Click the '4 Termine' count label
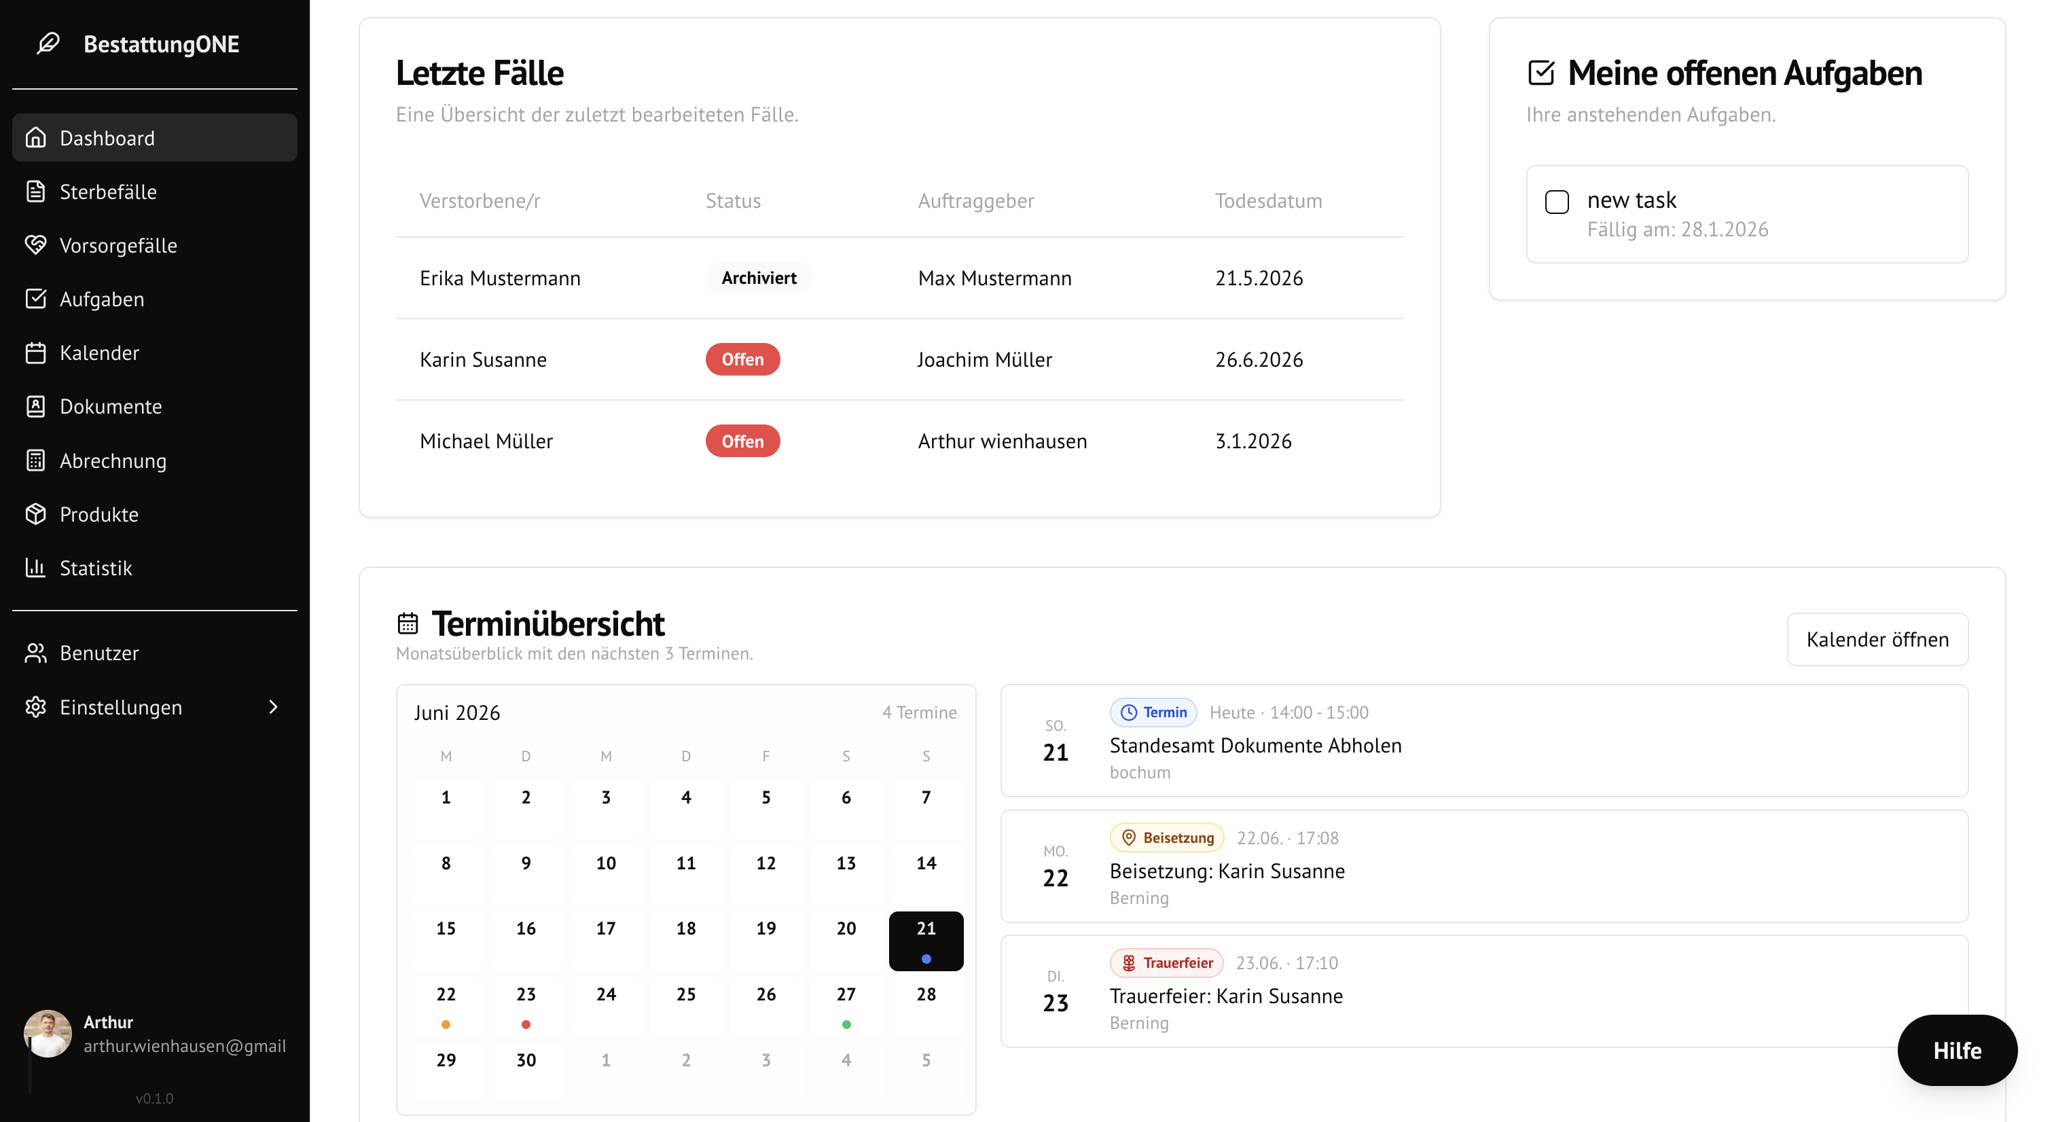The width and height of the screenshot is (2054, 1122). point(918,712)
